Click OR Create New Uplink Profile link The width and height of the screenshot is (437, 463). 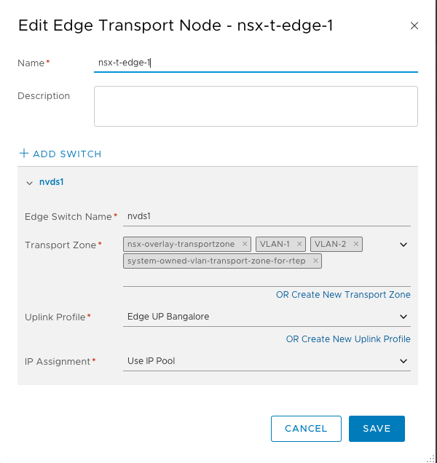tap(348, 339)
